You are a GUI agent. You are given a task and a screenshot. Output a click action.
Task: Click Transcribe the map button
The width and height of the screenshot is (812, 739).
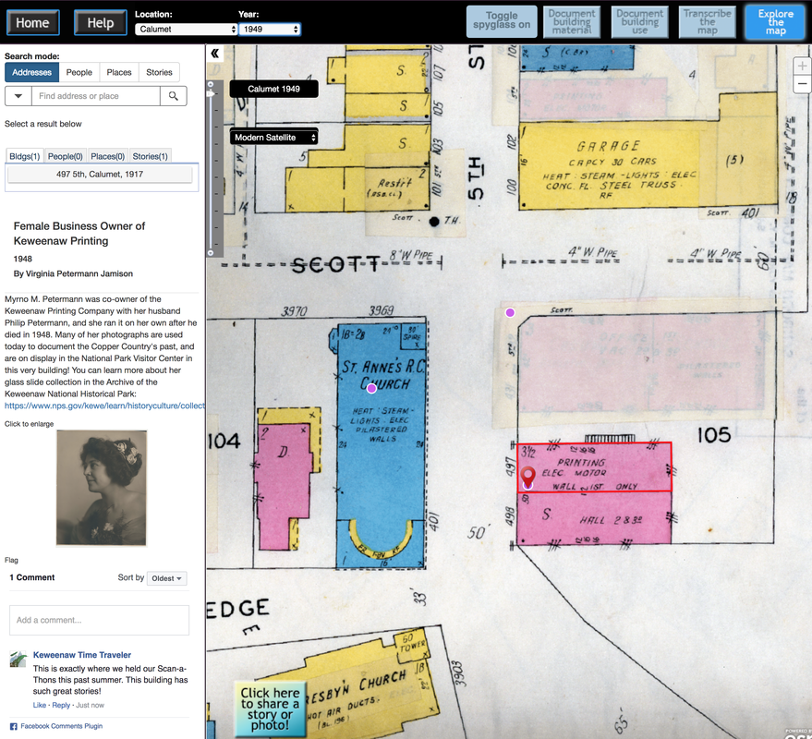pyautogui.click(x=708, y=22)
